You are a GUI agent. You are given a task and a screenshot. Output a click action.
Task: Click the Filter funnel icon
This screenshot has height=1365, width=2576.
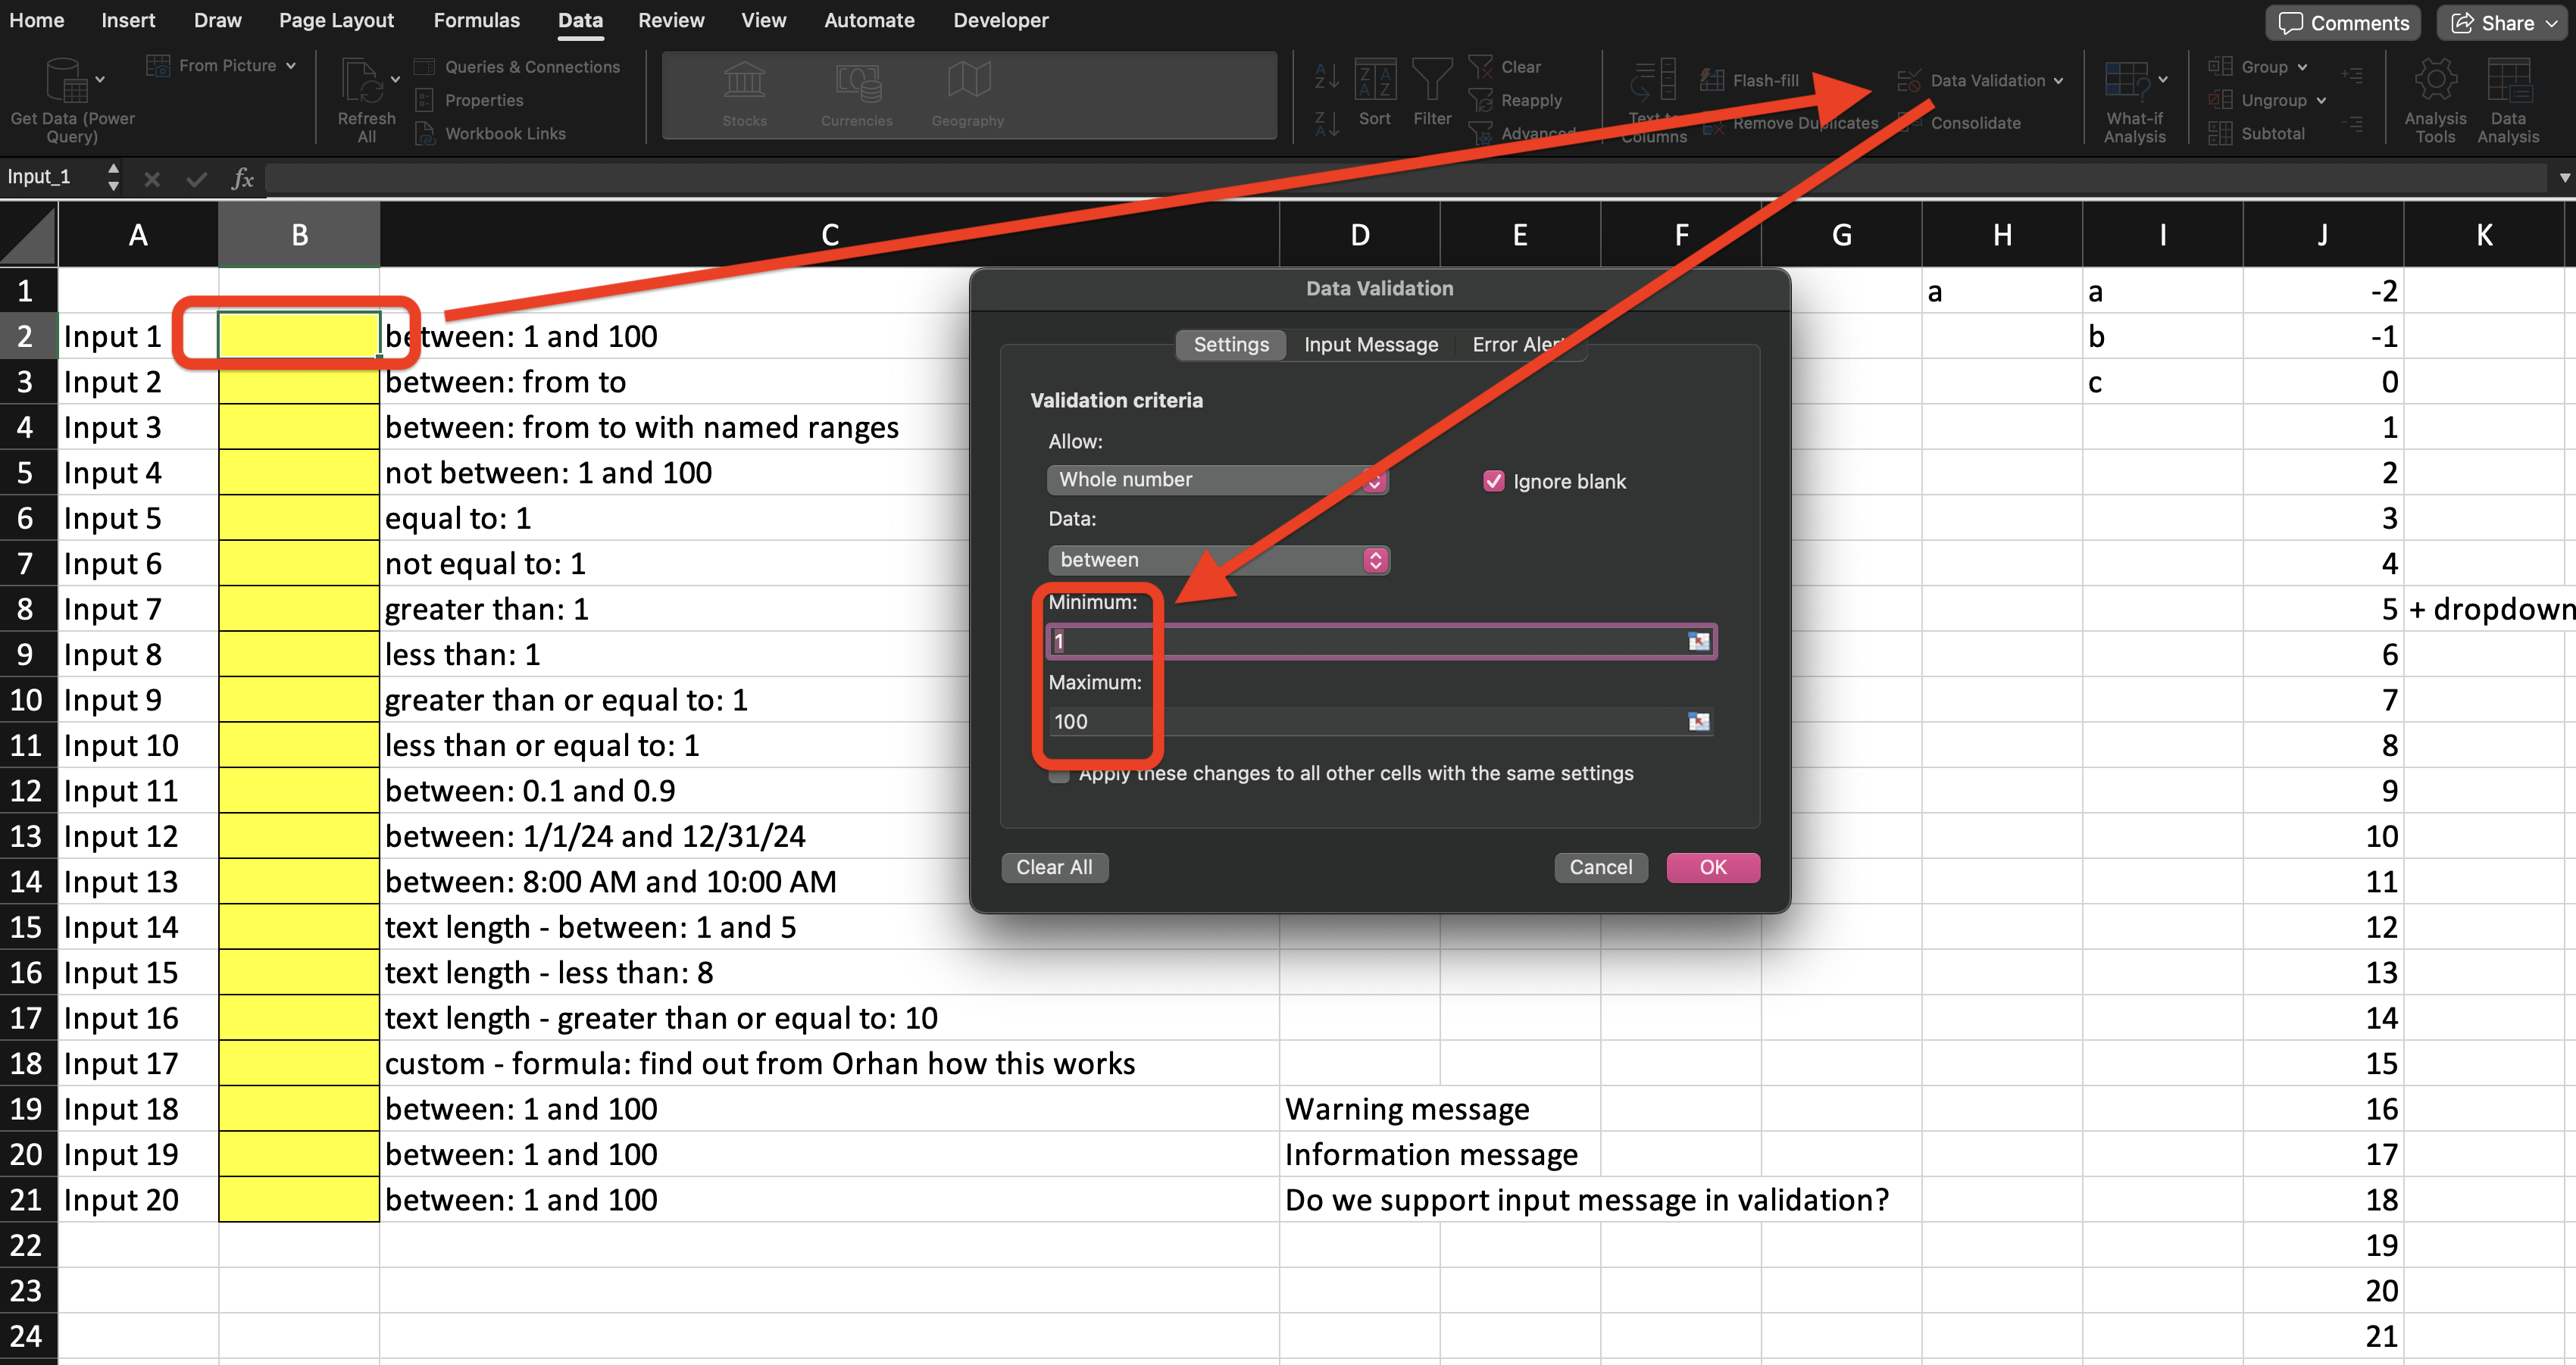tap(1431, 81)
